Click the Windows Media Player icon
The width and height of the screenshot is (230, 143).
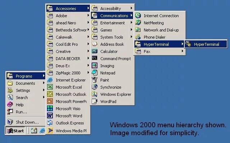[50, 130]
